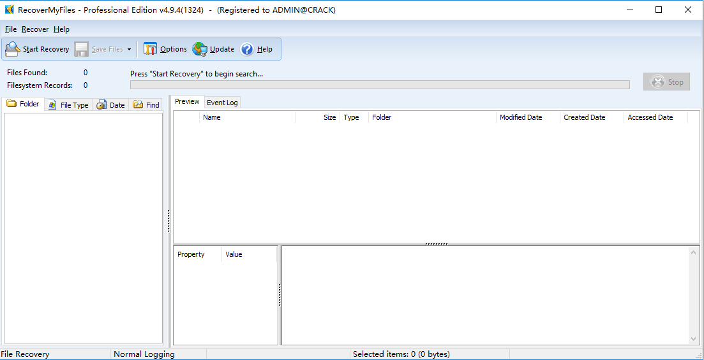Minimize the RecoverMyFiles window

[629, 10]
